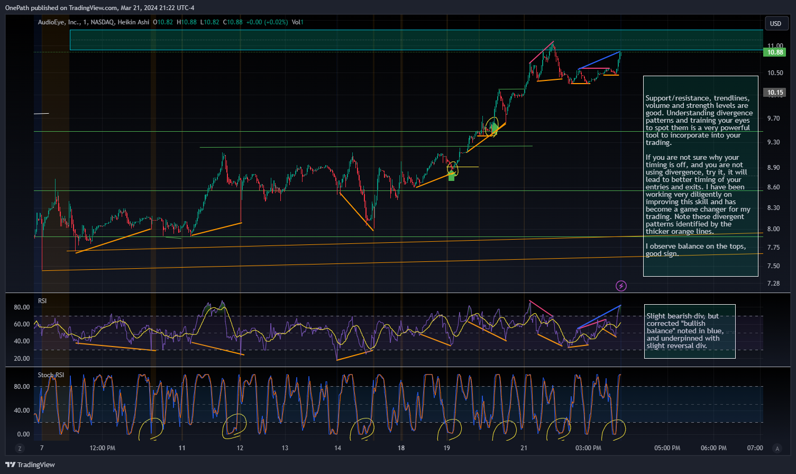Select the 'Slight bearish div' note box

690,331
